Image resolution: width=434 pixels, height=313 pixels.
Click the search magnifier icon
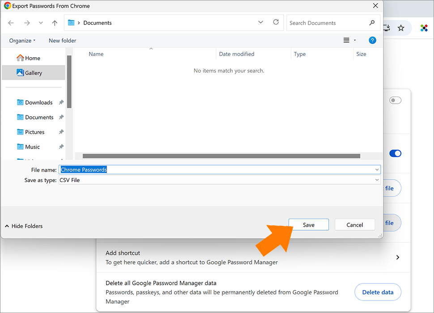pos(372,23)
